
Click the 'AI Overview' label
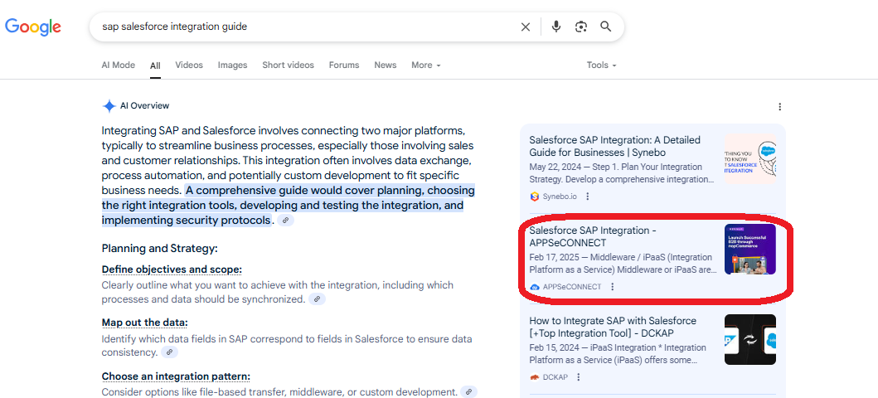click(144, 106)
